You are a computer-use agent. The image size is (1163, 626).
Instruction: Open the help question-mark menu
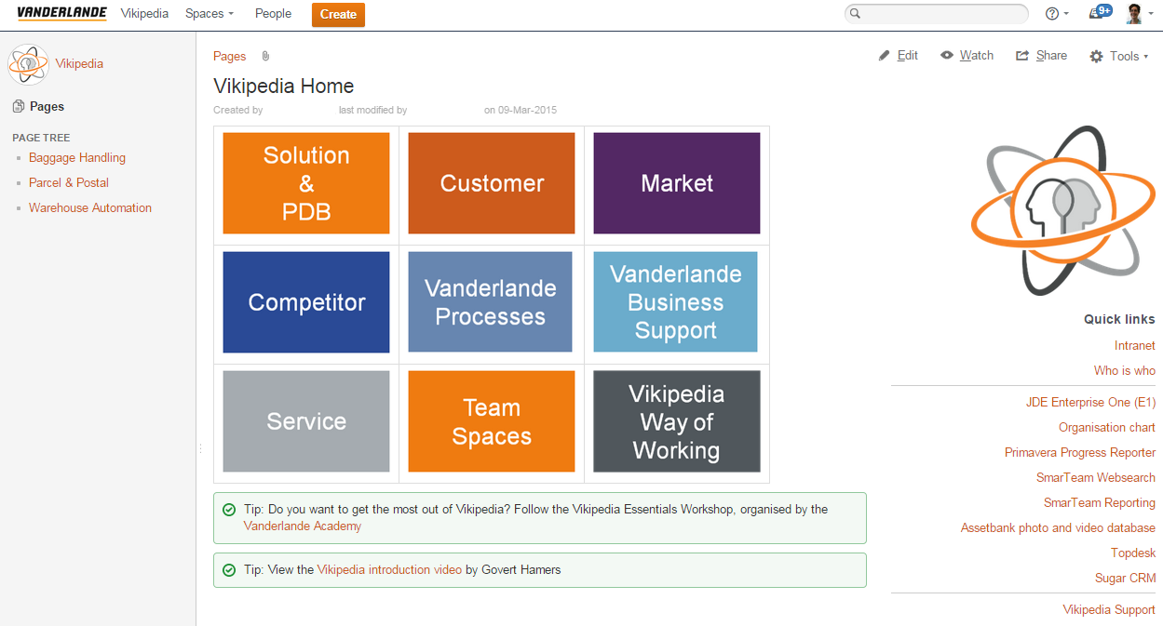coord(1057,14)
